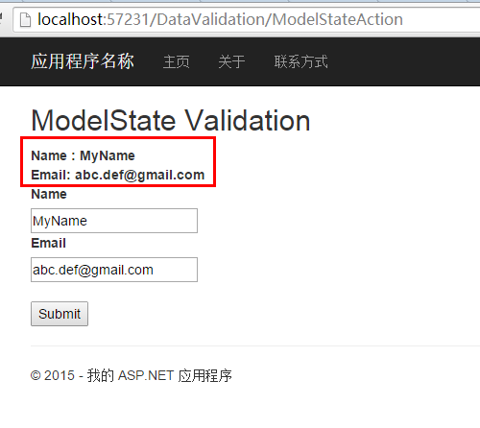Viewport: 480px width, 428px height.
Task: Focus the Email input with abc.def@gmail.com
Action: coord(114,270)
